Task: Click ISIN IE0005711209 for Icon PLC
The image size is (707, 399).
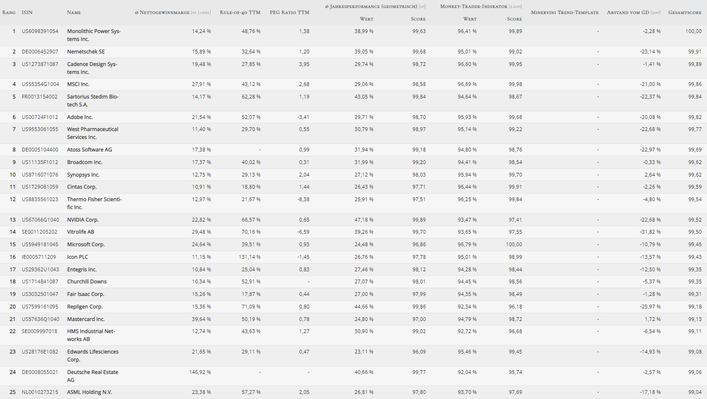Action: pyautogui.click(x=39, y=257)
